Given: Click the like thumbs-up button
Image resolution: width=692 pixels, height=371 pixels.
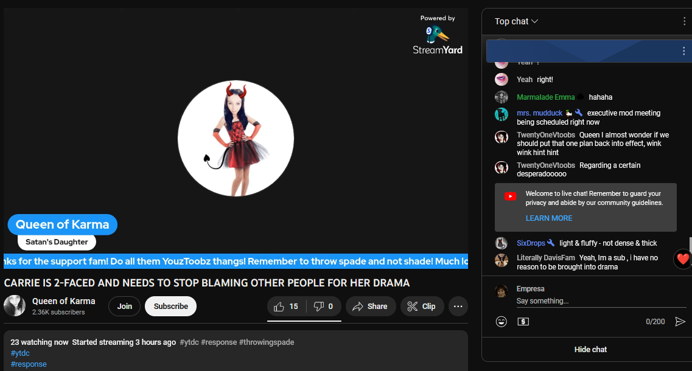Looking at the screenshot, I should pos(287,306).
